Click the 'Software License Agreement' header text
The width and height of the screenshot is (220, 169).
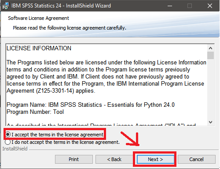point(38,18)
